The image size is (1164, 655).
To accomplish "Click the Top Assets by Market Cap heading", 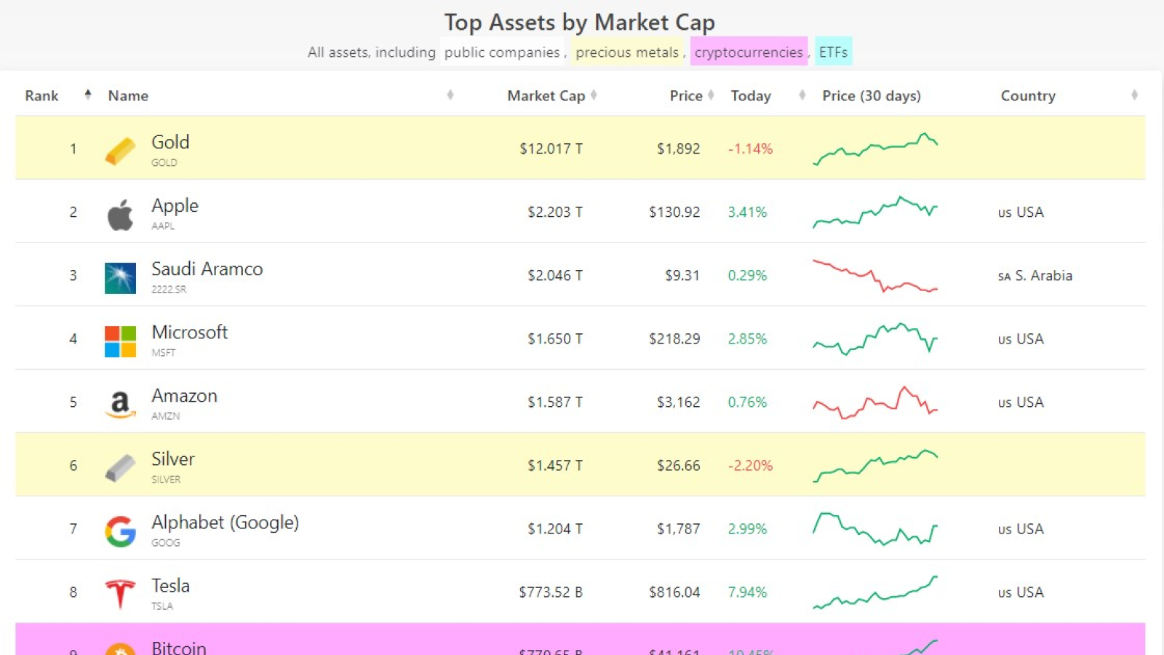I will coord(580,23).
